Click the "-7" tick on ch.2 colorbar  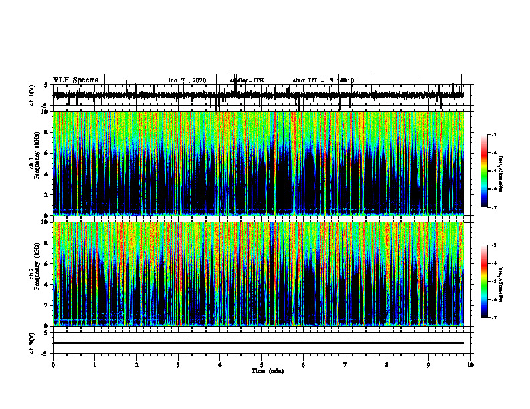point(493,317)
